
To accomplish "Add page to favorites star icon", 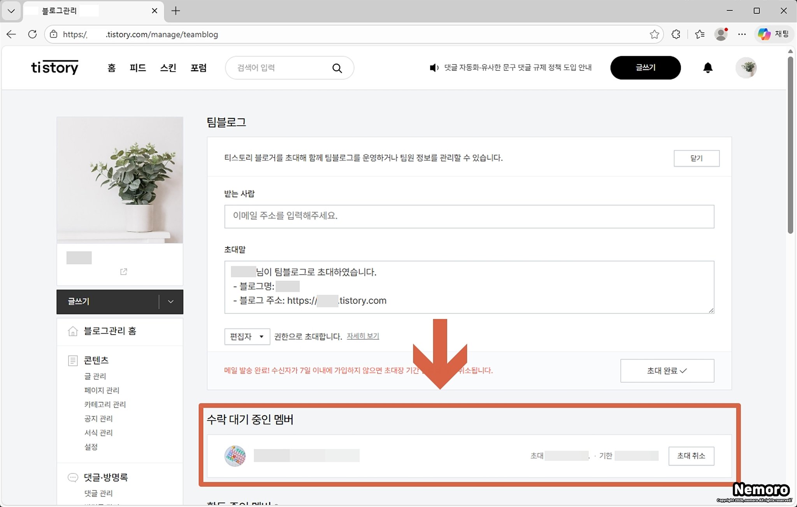I will 654,34.
